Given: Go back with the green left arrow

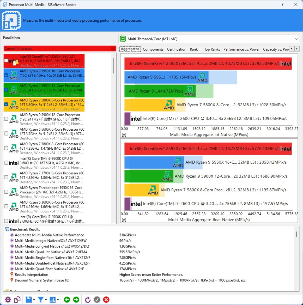Looking at the screenshot, I should pos(67,300).
